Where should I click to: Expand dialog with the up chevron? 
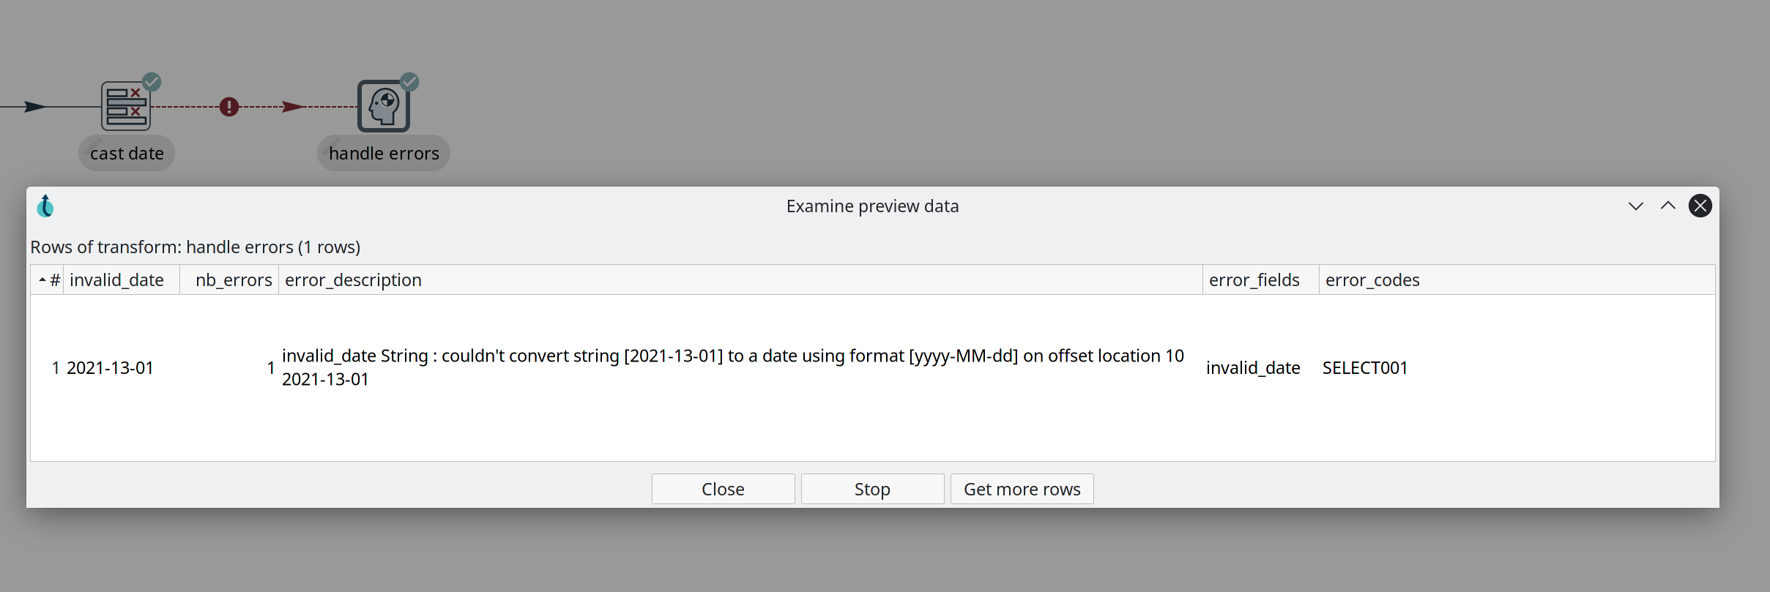tap(1667, 206)
